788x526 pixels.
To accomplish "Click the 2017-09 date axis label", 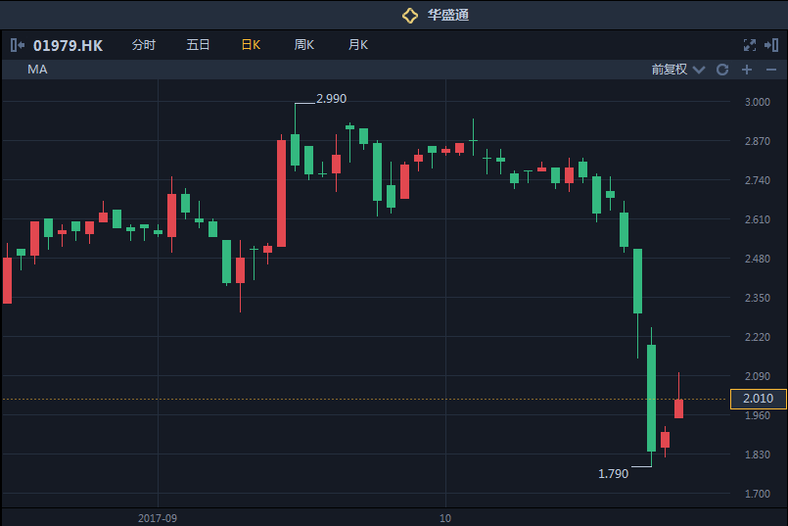I will click(157, 517).
